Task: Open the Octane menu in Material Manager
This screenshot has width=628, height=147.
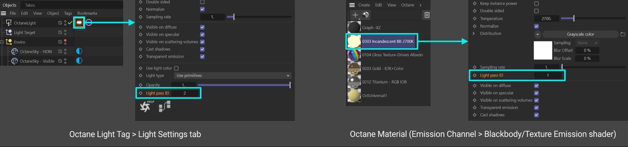Action: (408, 5)
